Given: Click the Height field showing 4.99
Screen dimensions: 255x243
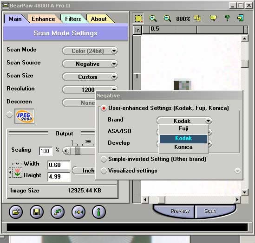Looking at the screenshot, I should pos(59,177).
